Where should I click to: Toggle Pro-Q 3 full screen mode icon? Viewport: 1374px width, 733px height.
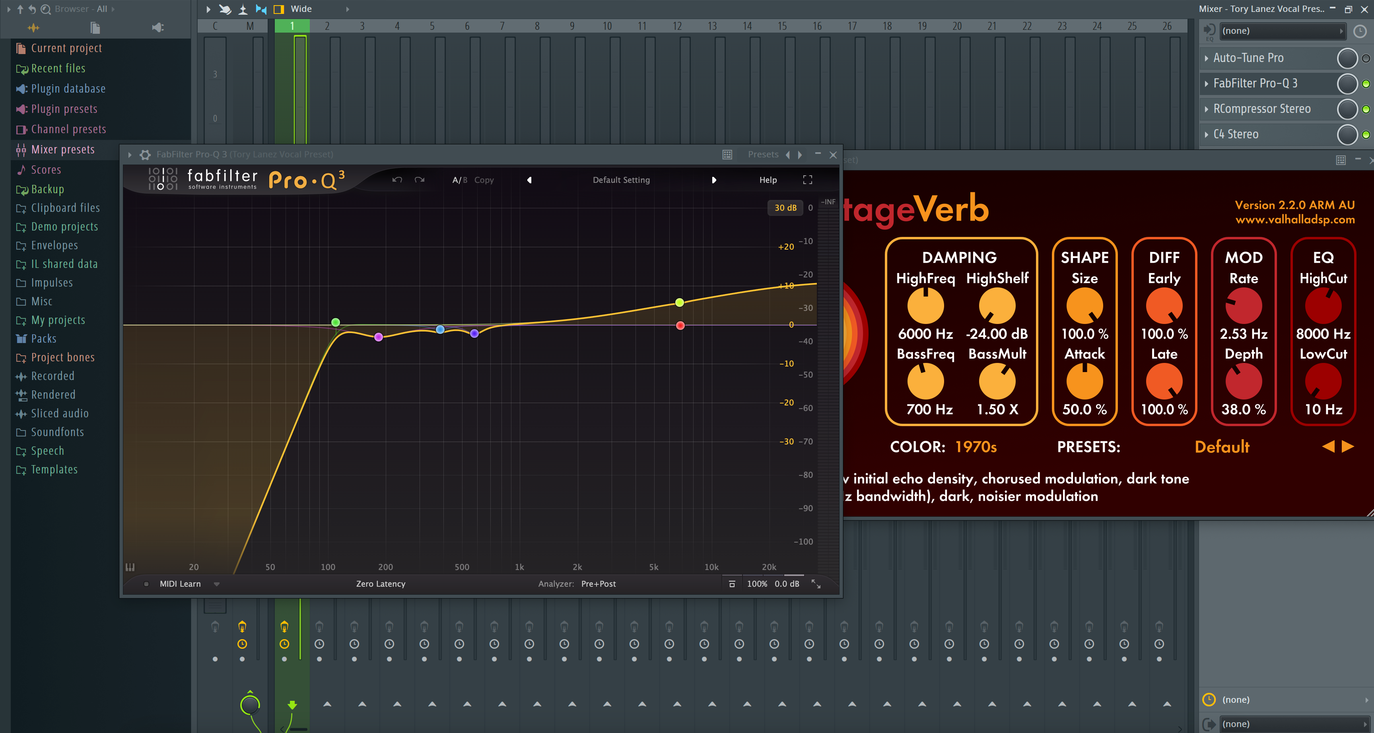click(807, 180)
